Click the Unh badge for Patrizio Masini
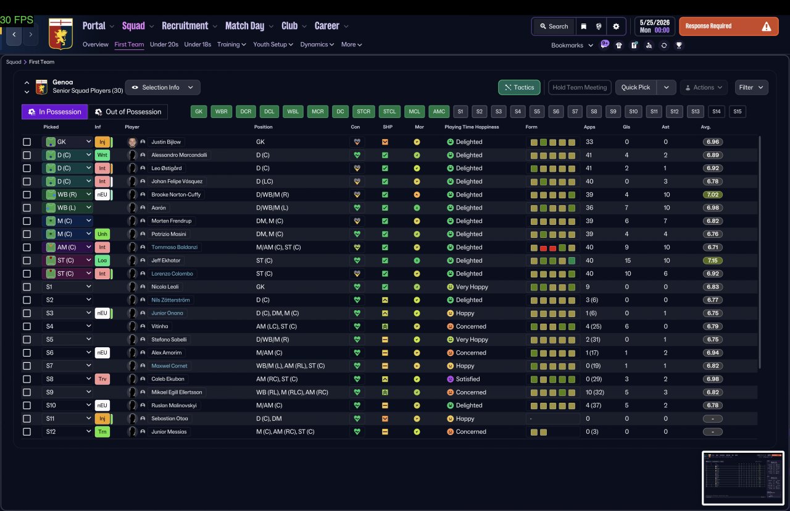790x511 pixels. 102,234
